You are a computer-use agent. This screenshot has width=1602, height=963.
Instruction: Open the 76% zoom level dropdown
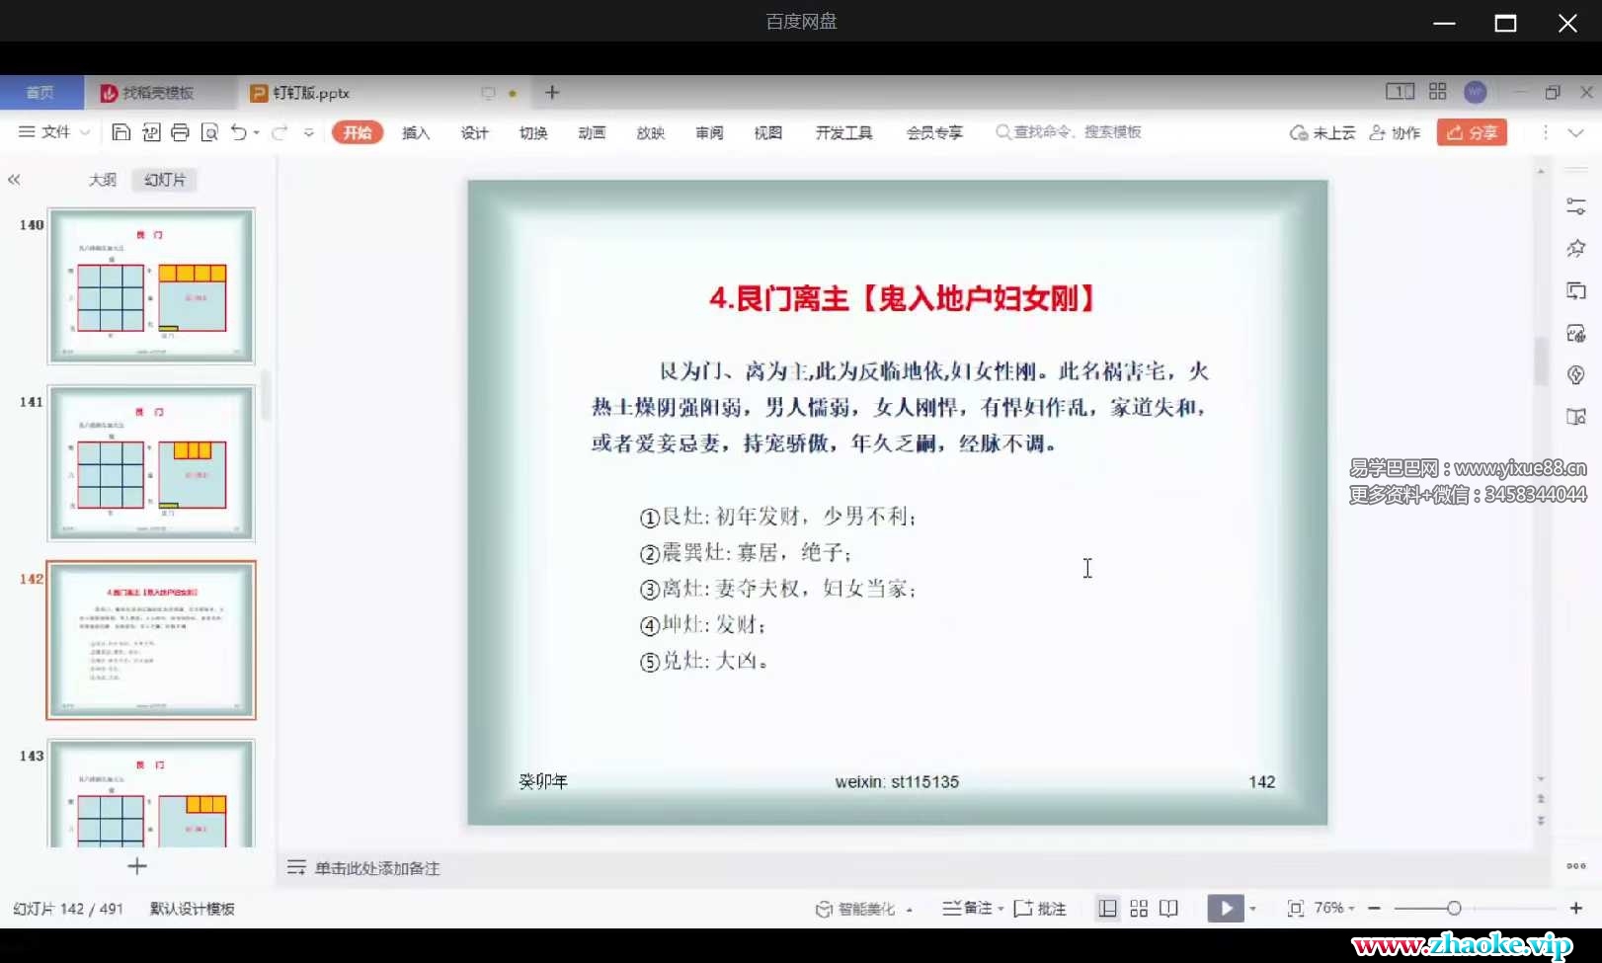(x=1334, y=909)
